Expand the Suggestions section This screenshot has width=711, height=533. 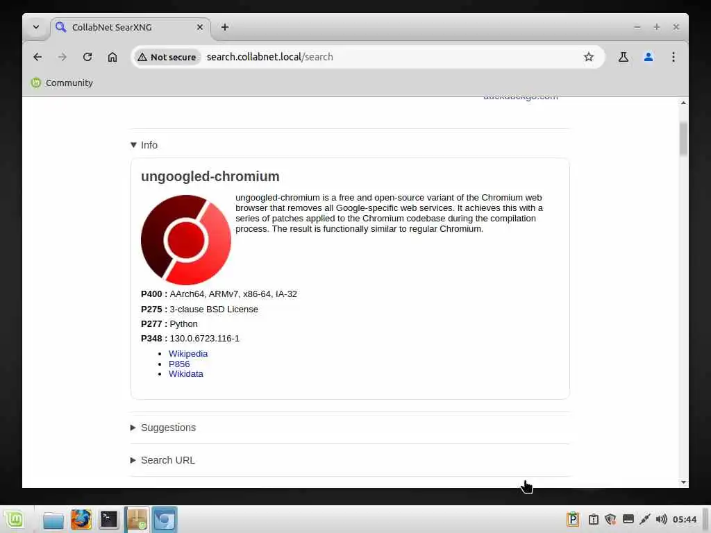coord(163,428)
